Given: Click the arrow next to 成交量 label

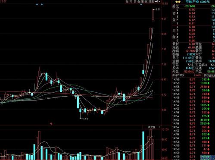Looking at the screenshot, I should 159,127.
